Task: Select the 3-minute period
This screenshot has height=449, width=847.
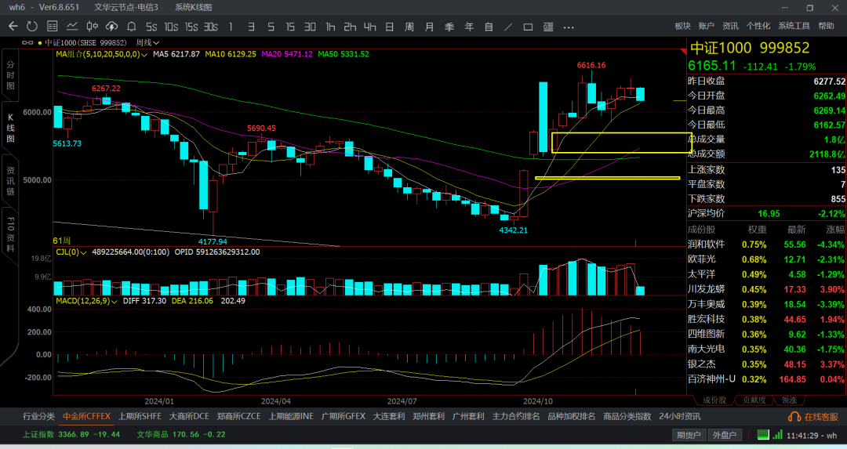Action: click(251, 27)
